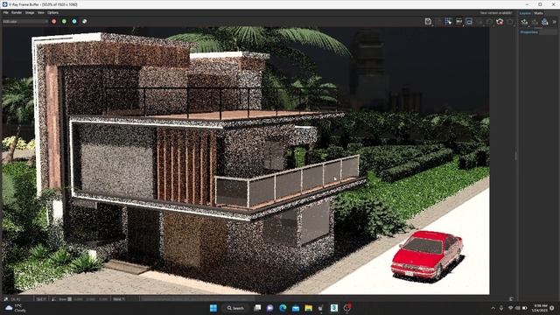This screenshot has height=315, width=560.
Task: Open the RGB color channel dropdown
Action: [25, 21]
